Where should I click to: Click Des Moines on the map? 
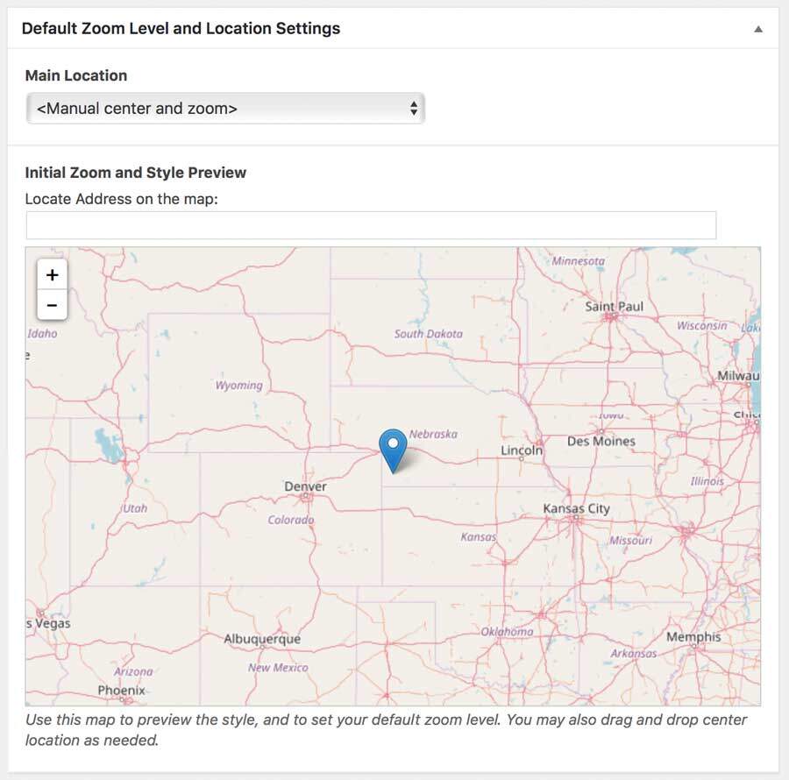(x=601, y=441)
